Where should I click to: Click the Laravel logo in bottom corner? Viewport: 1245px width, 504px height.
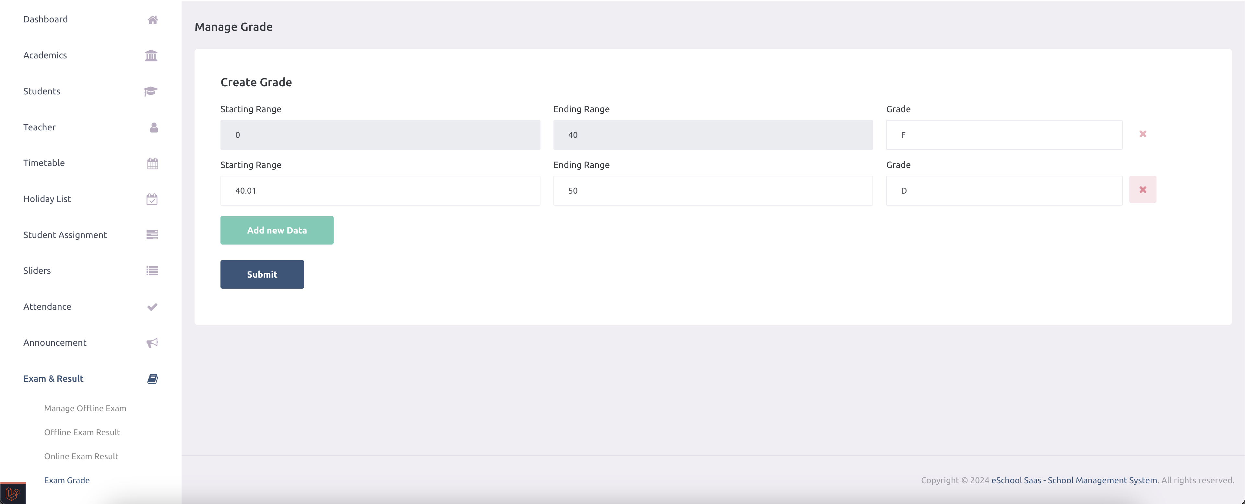click(13, 492)
